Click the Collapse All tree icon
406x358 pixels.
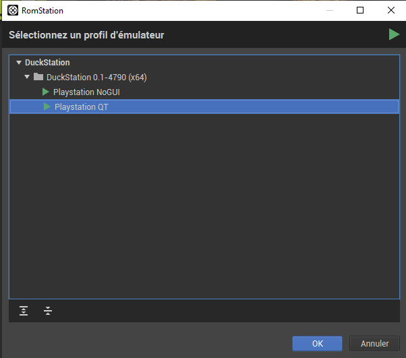point(48,311)
